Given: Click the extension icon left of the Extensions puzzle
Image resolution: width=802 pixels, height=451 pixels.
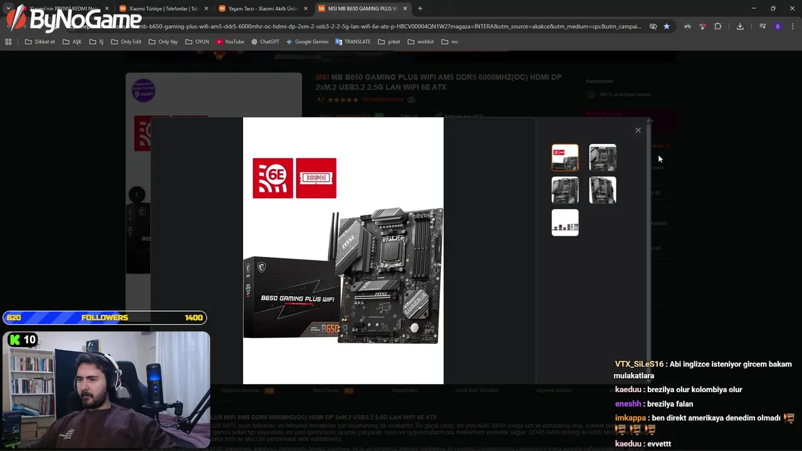Looking at the screenshot, I should click(x=702, y=26).
